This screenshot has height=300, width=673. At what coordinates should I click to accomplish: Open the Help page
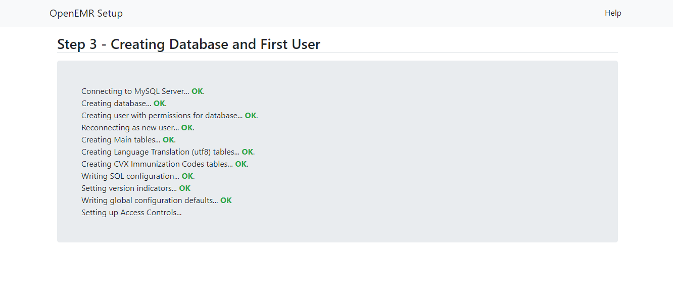point(613,13)
